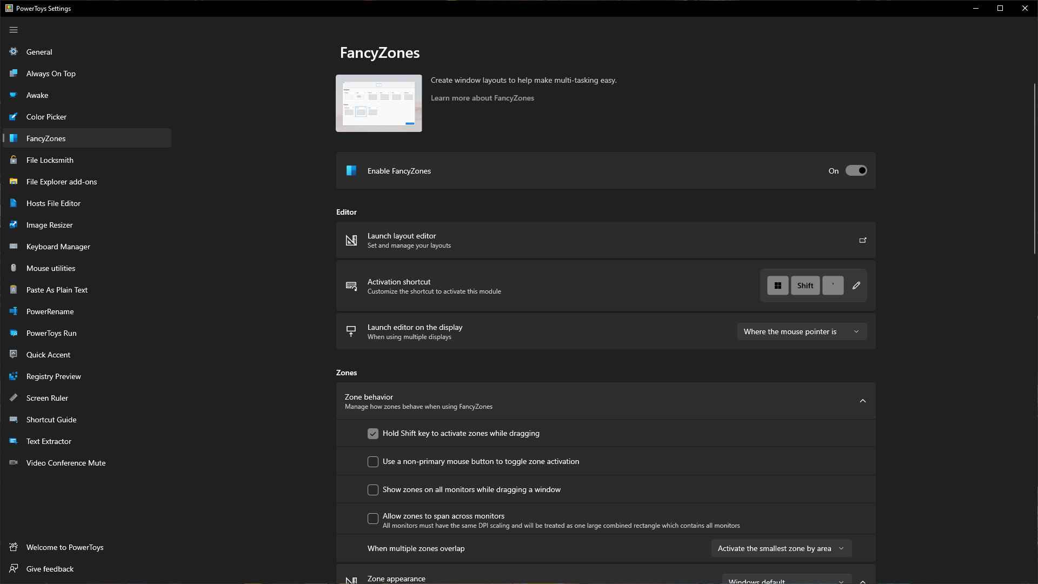Go to the Always On Top page
The height and width of the screenshot is (584, 1038).
(87, 74)
